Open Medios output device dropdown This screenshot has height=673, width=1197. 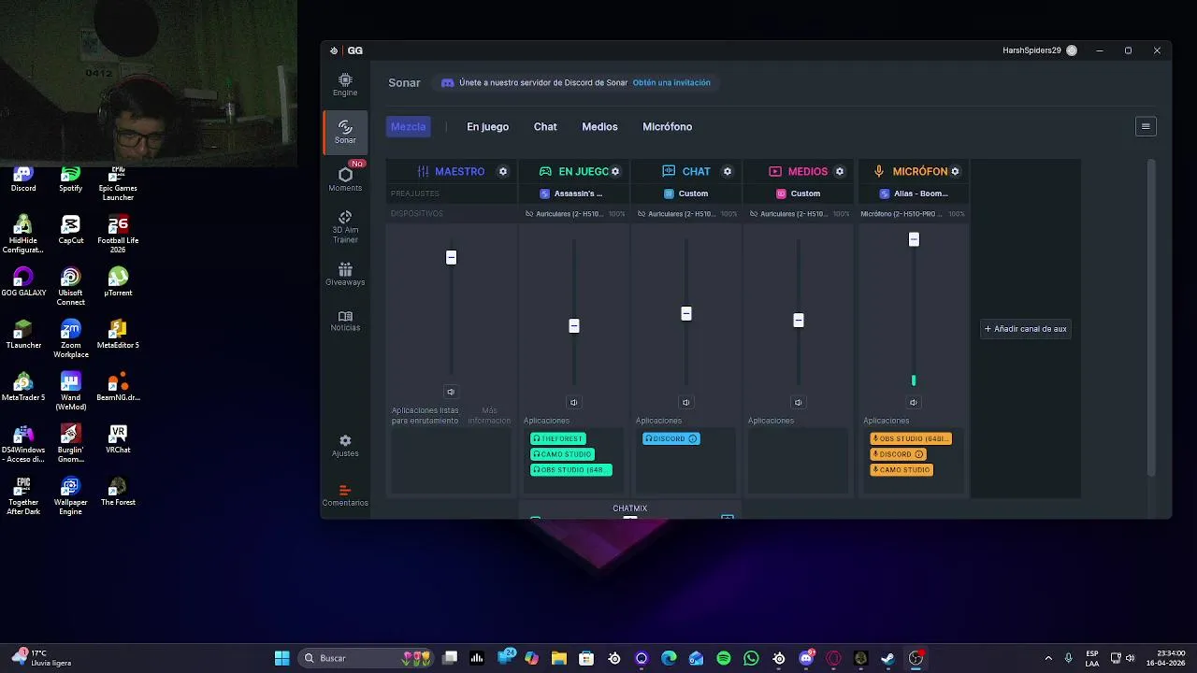(799, 214)
